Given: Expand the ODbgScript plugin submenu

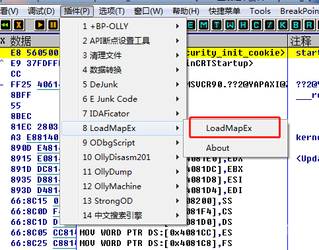Looking at the screenshot, I should 123,143.
